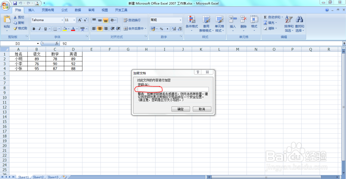Apply cell borders
The width and height of the screenshot is (346, 179).
(x=55, y=29)
